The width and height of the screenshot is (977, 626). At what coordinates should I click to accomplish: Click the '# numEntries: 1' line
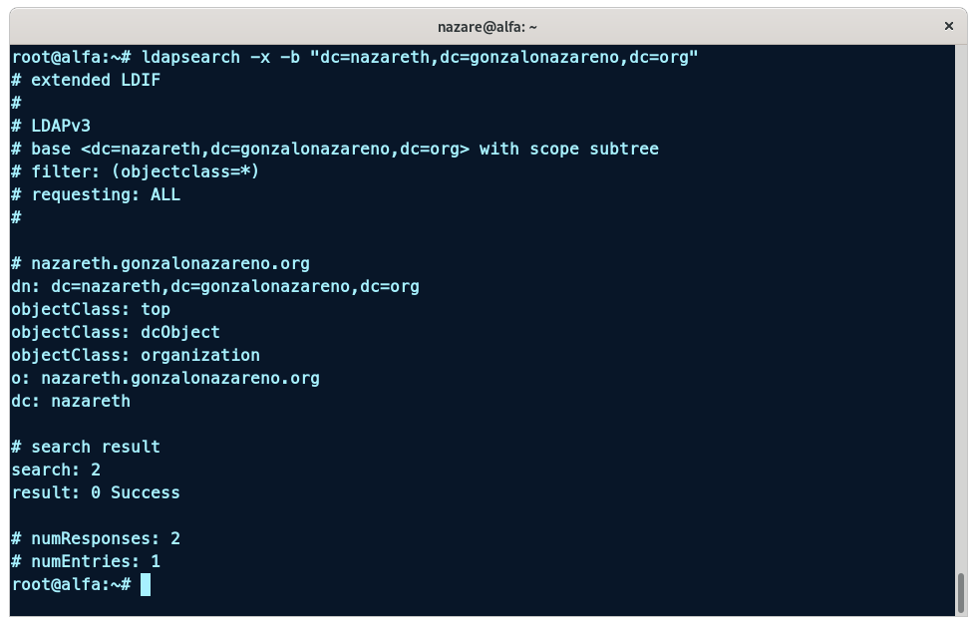(86, 561)
